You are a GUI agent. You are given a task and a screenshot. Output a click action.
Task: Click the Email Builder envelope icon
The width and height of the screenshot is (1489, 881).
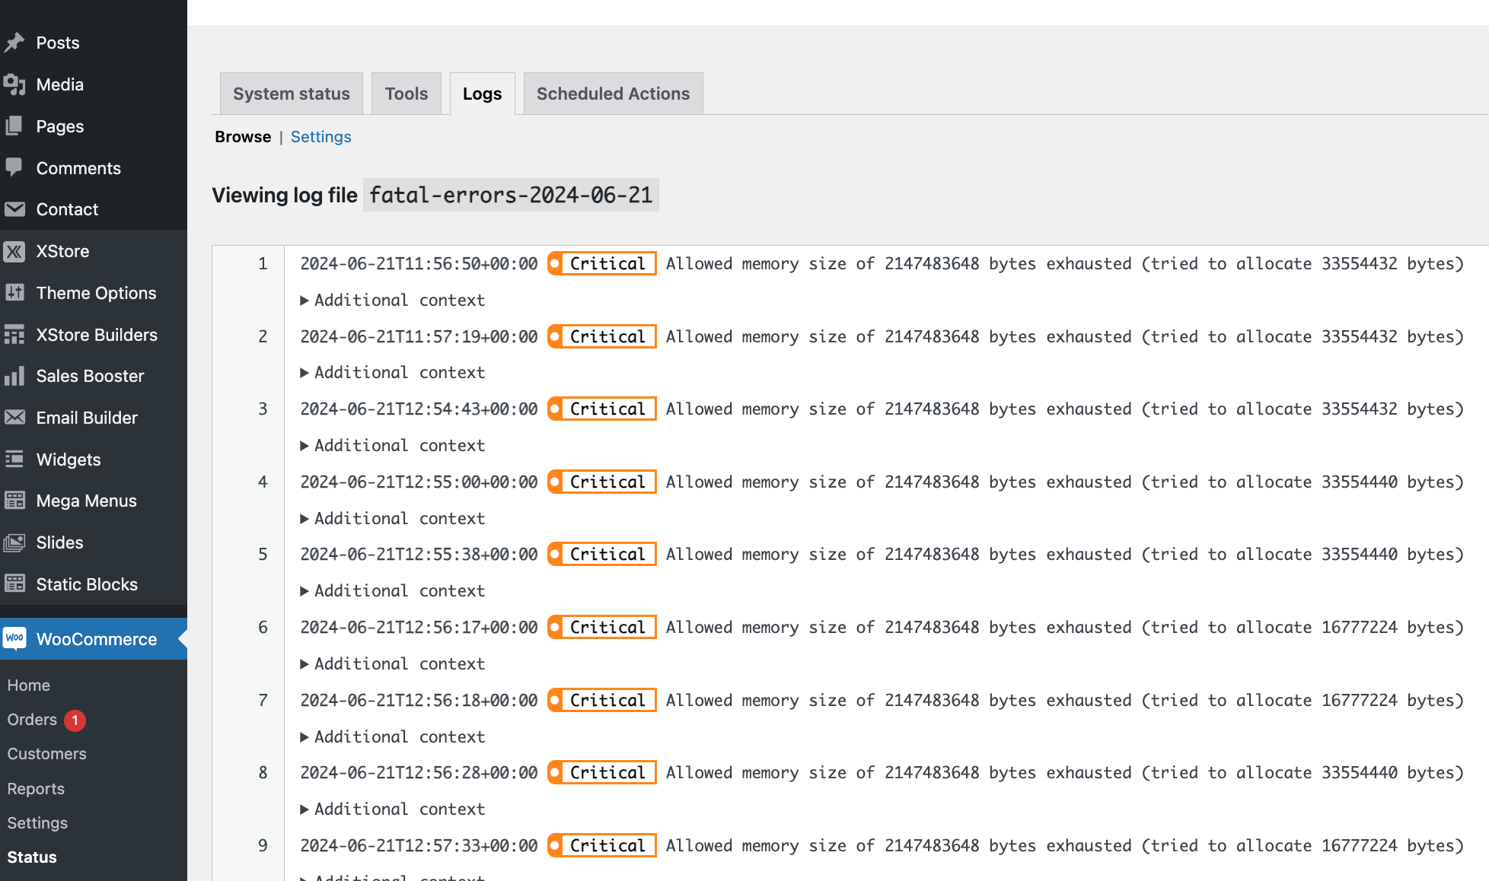[x=14, y=418]
